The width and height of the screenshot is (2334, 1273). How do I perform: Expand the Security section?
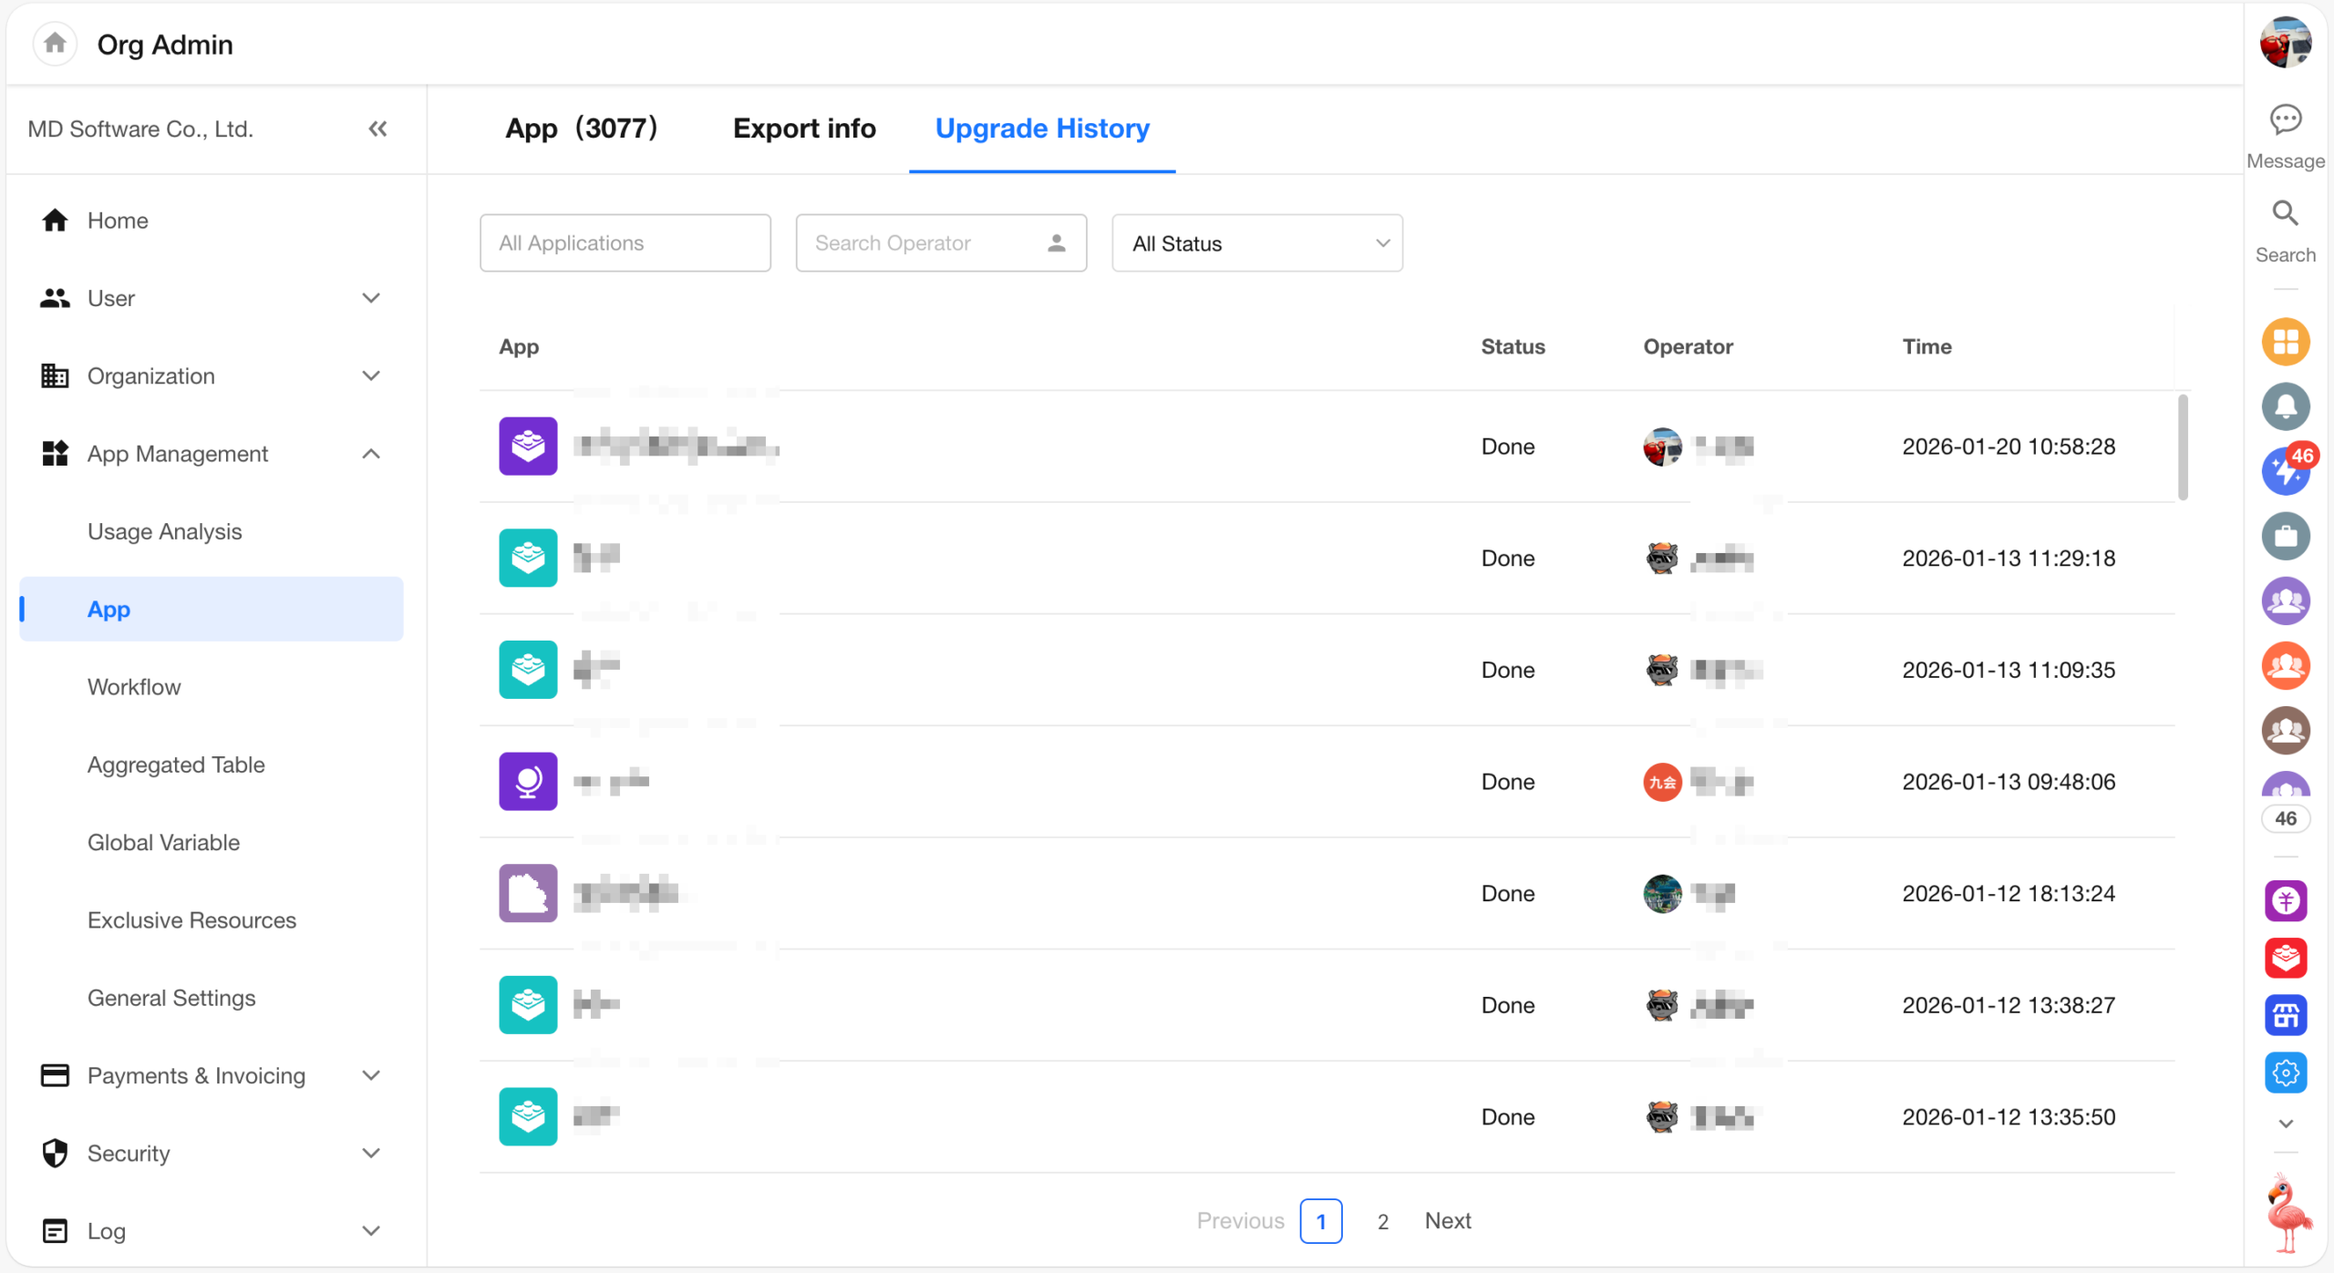click(370, 1153)
